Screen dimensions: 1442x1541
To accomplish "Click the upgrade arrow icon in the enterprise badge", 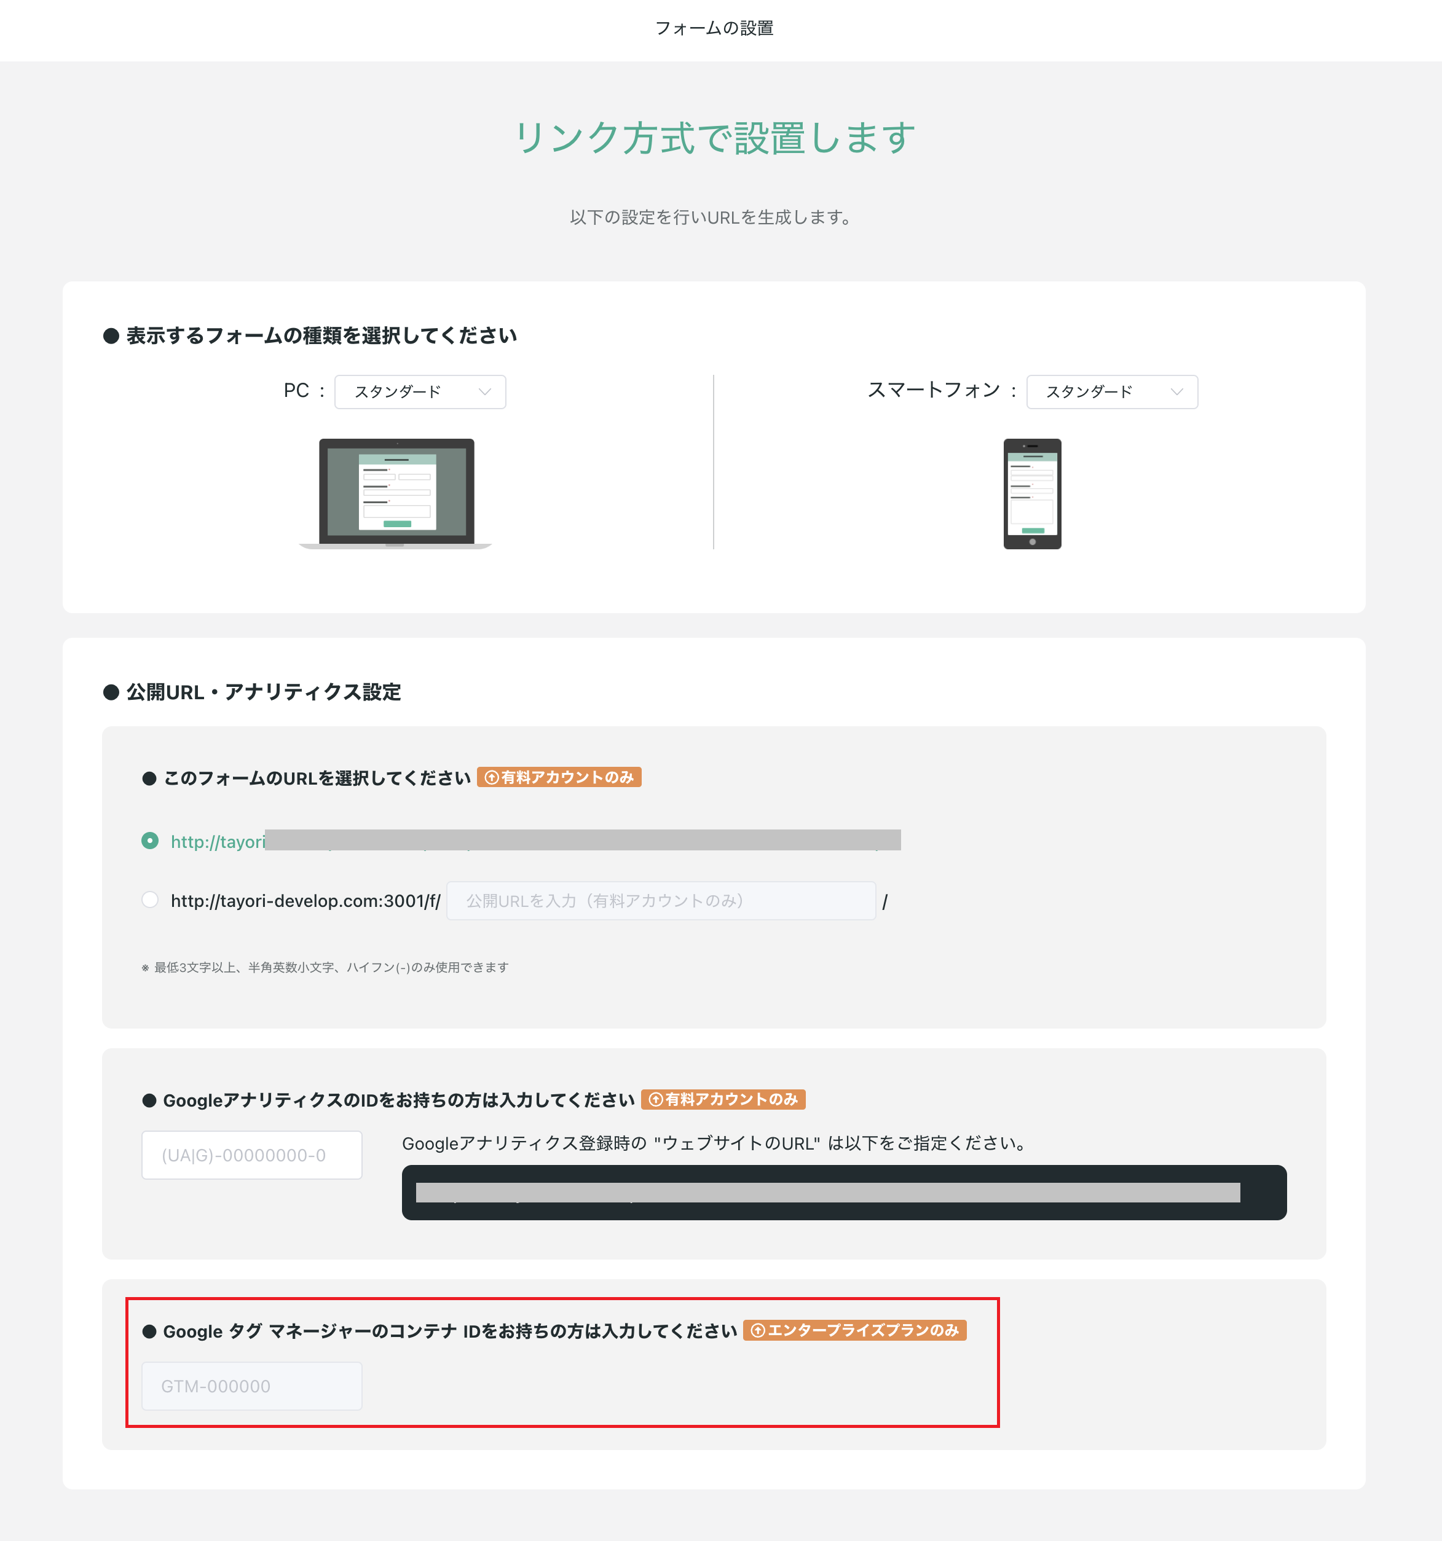I will [757, 1330].
